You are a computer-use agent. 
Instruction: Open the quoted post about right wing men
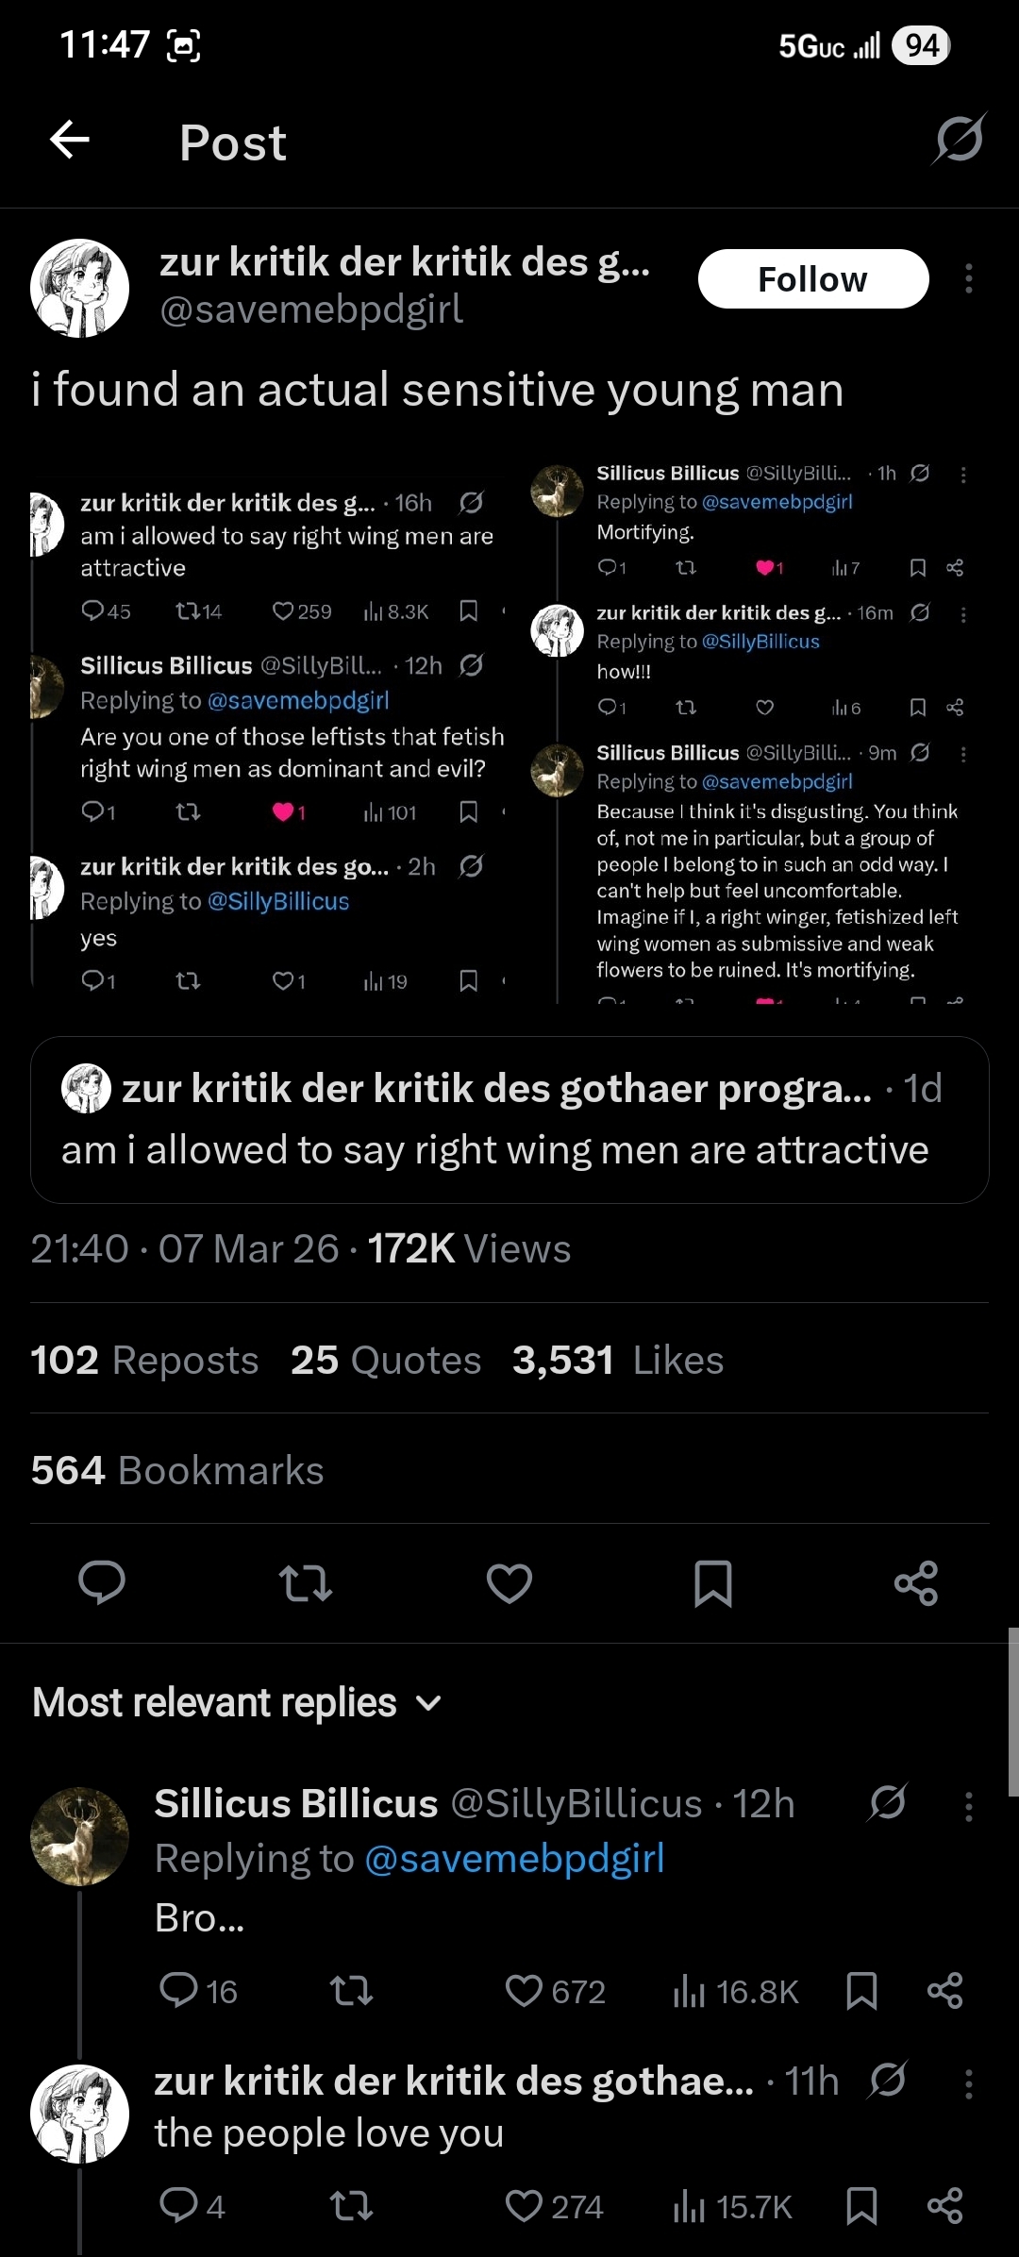pos(509,1120)
